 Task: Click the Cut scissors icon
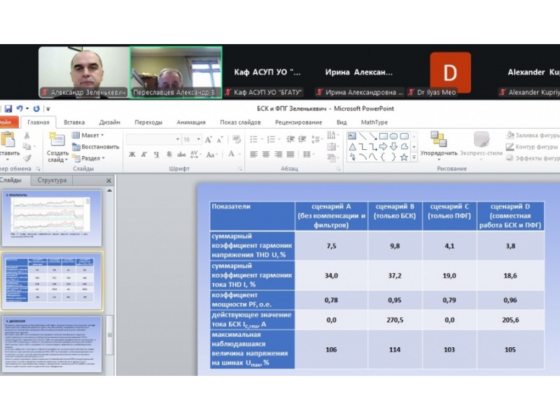click(27, 136)
